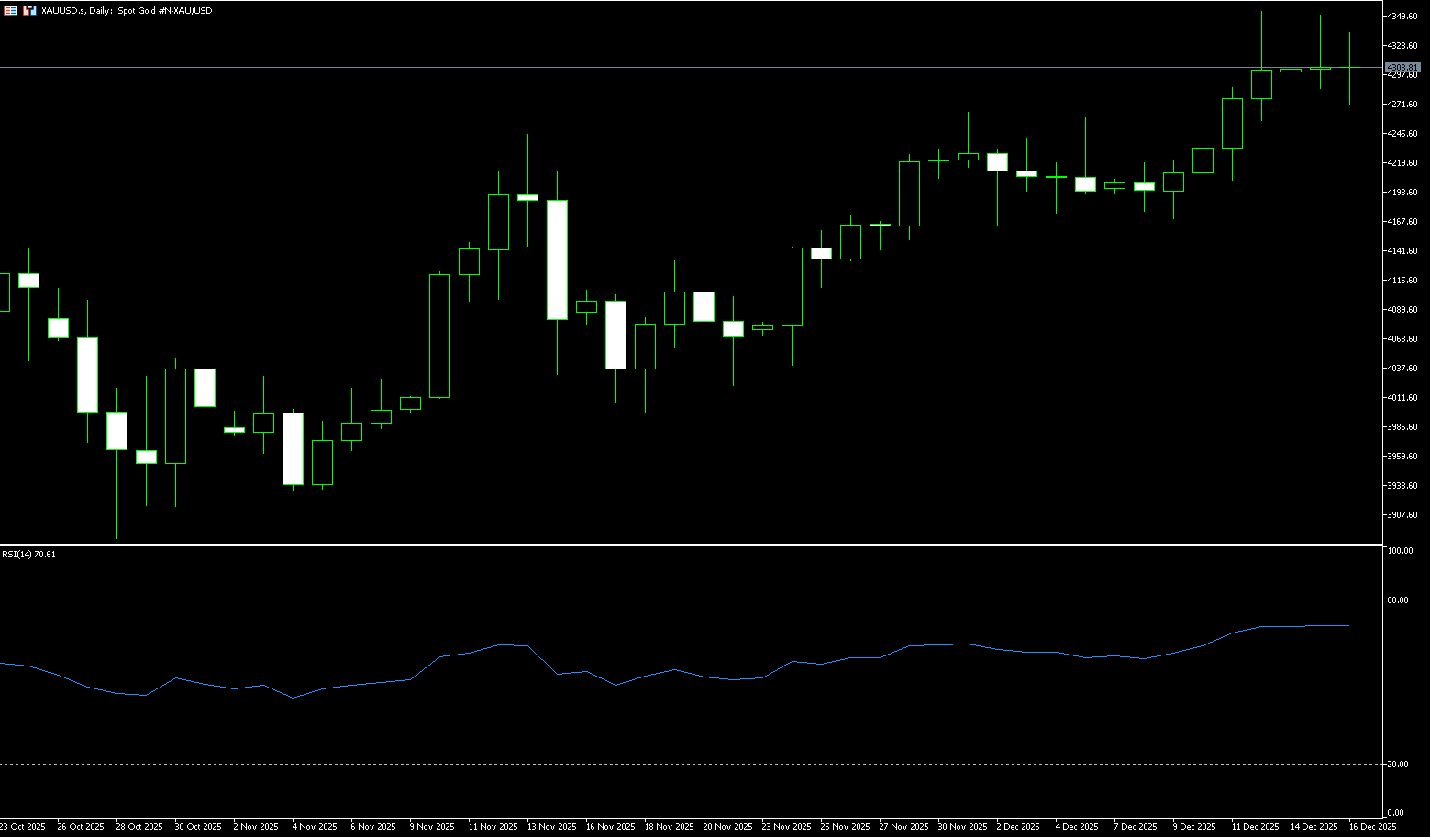This screenshot has width=1430, height=837.
Task: Open the One Click Trading panel icon
Action: [29, 10]
